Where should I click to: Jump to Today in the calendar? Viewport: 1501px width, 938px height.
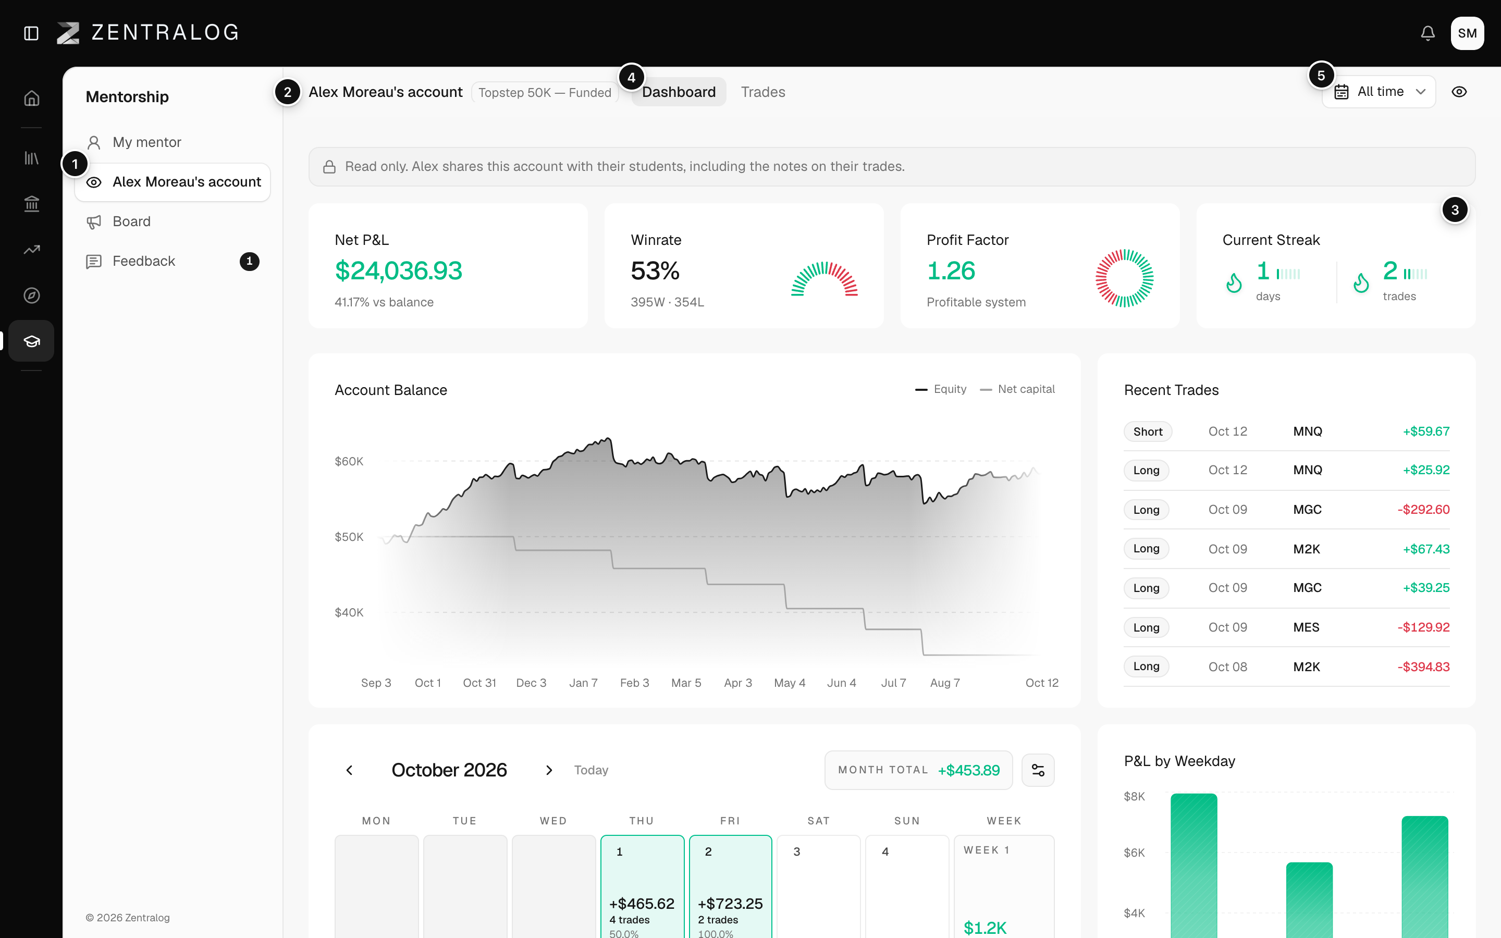coord(591,770)
